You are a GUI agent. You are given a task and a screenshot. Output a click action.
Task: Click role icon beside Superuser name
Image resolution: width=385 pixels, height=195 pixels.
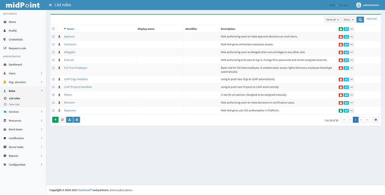pyautogui.click(x=59, y=110)
